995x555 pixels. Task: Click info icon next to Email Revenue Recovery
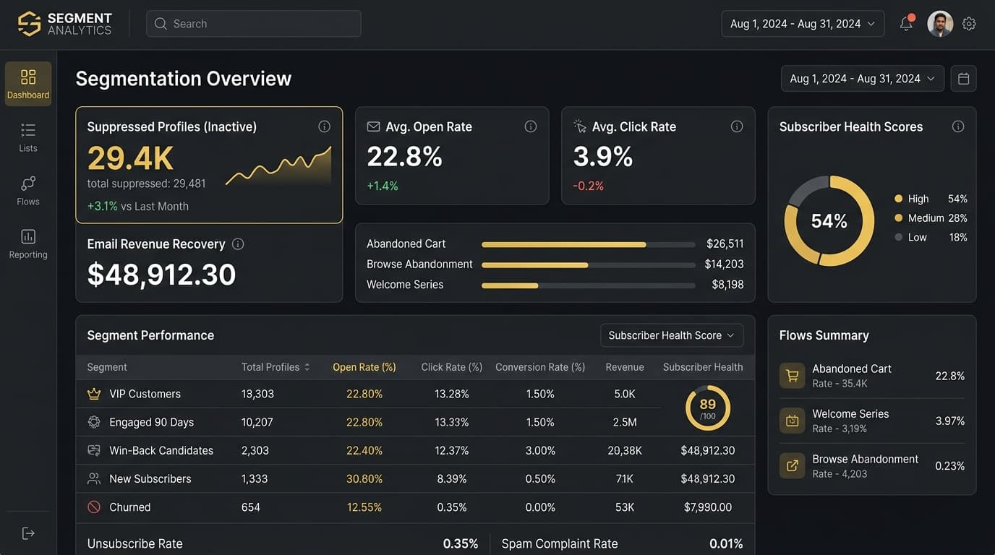coord(238,244)
